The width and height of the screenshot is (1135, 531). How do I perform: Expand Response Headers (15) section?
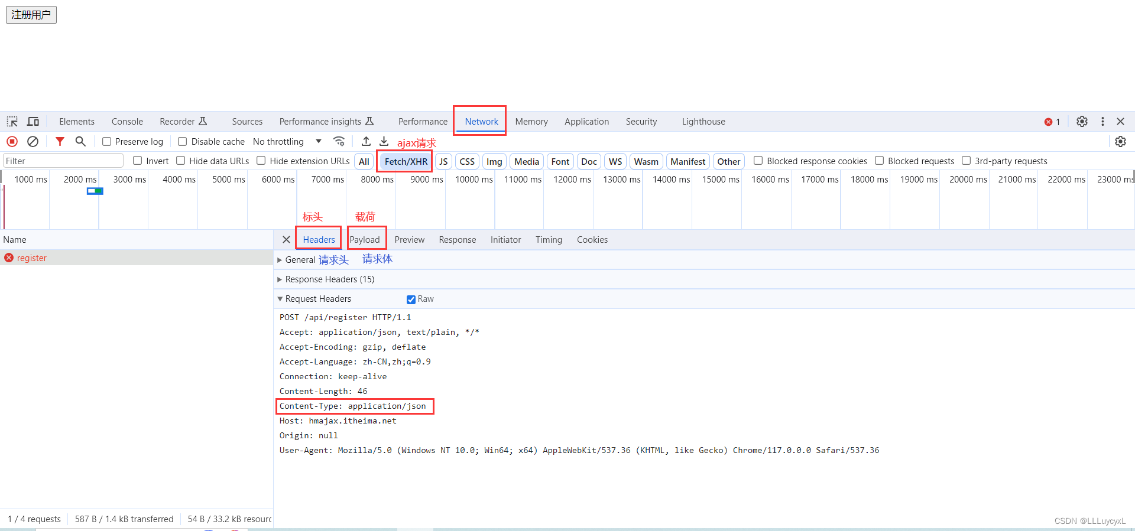click(280, 279)
